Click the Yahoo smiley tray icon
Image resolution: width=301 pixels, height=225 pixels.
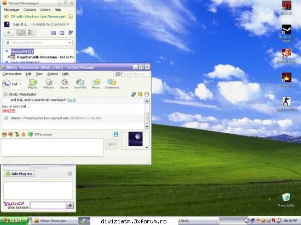pyautogui.click(x=263, y=221)
